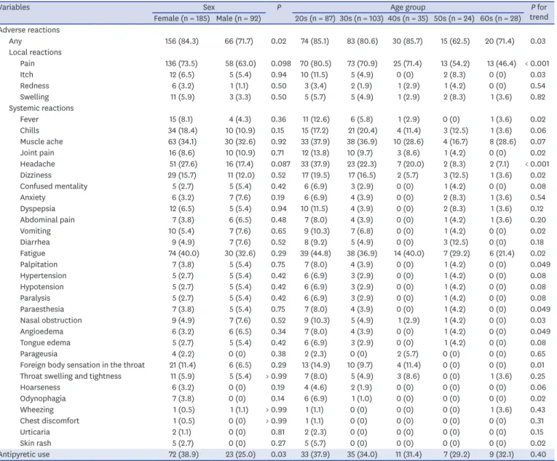Select the 'Male (n = 92)' column header
The width and height of the screenshot is (557, 461).
pyautogui.click(x=238, y=18)
